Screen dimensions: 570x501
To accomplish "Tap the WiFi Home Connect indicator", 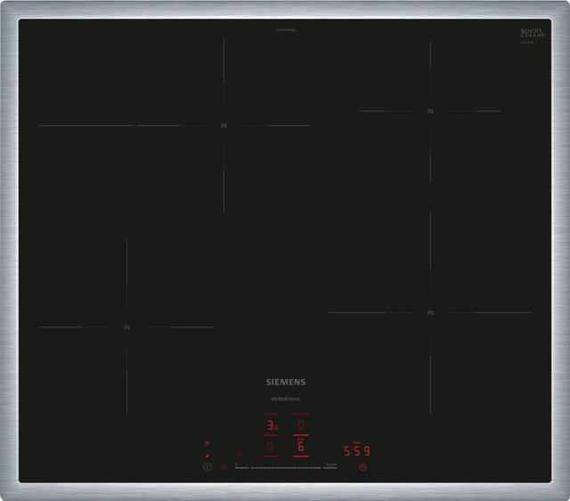I will click(207, 443).
